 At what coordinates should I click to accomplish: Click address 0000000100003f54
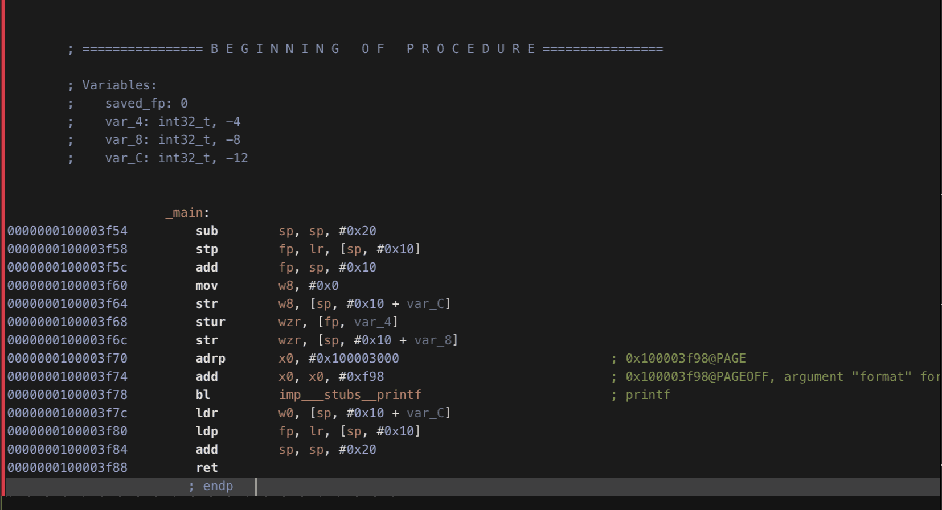[x=67, y=231]
